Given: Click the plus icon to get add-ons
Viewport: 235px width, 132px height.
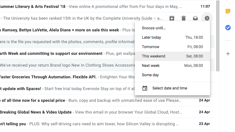Looking at the screenshot, I should pos(228,54).
